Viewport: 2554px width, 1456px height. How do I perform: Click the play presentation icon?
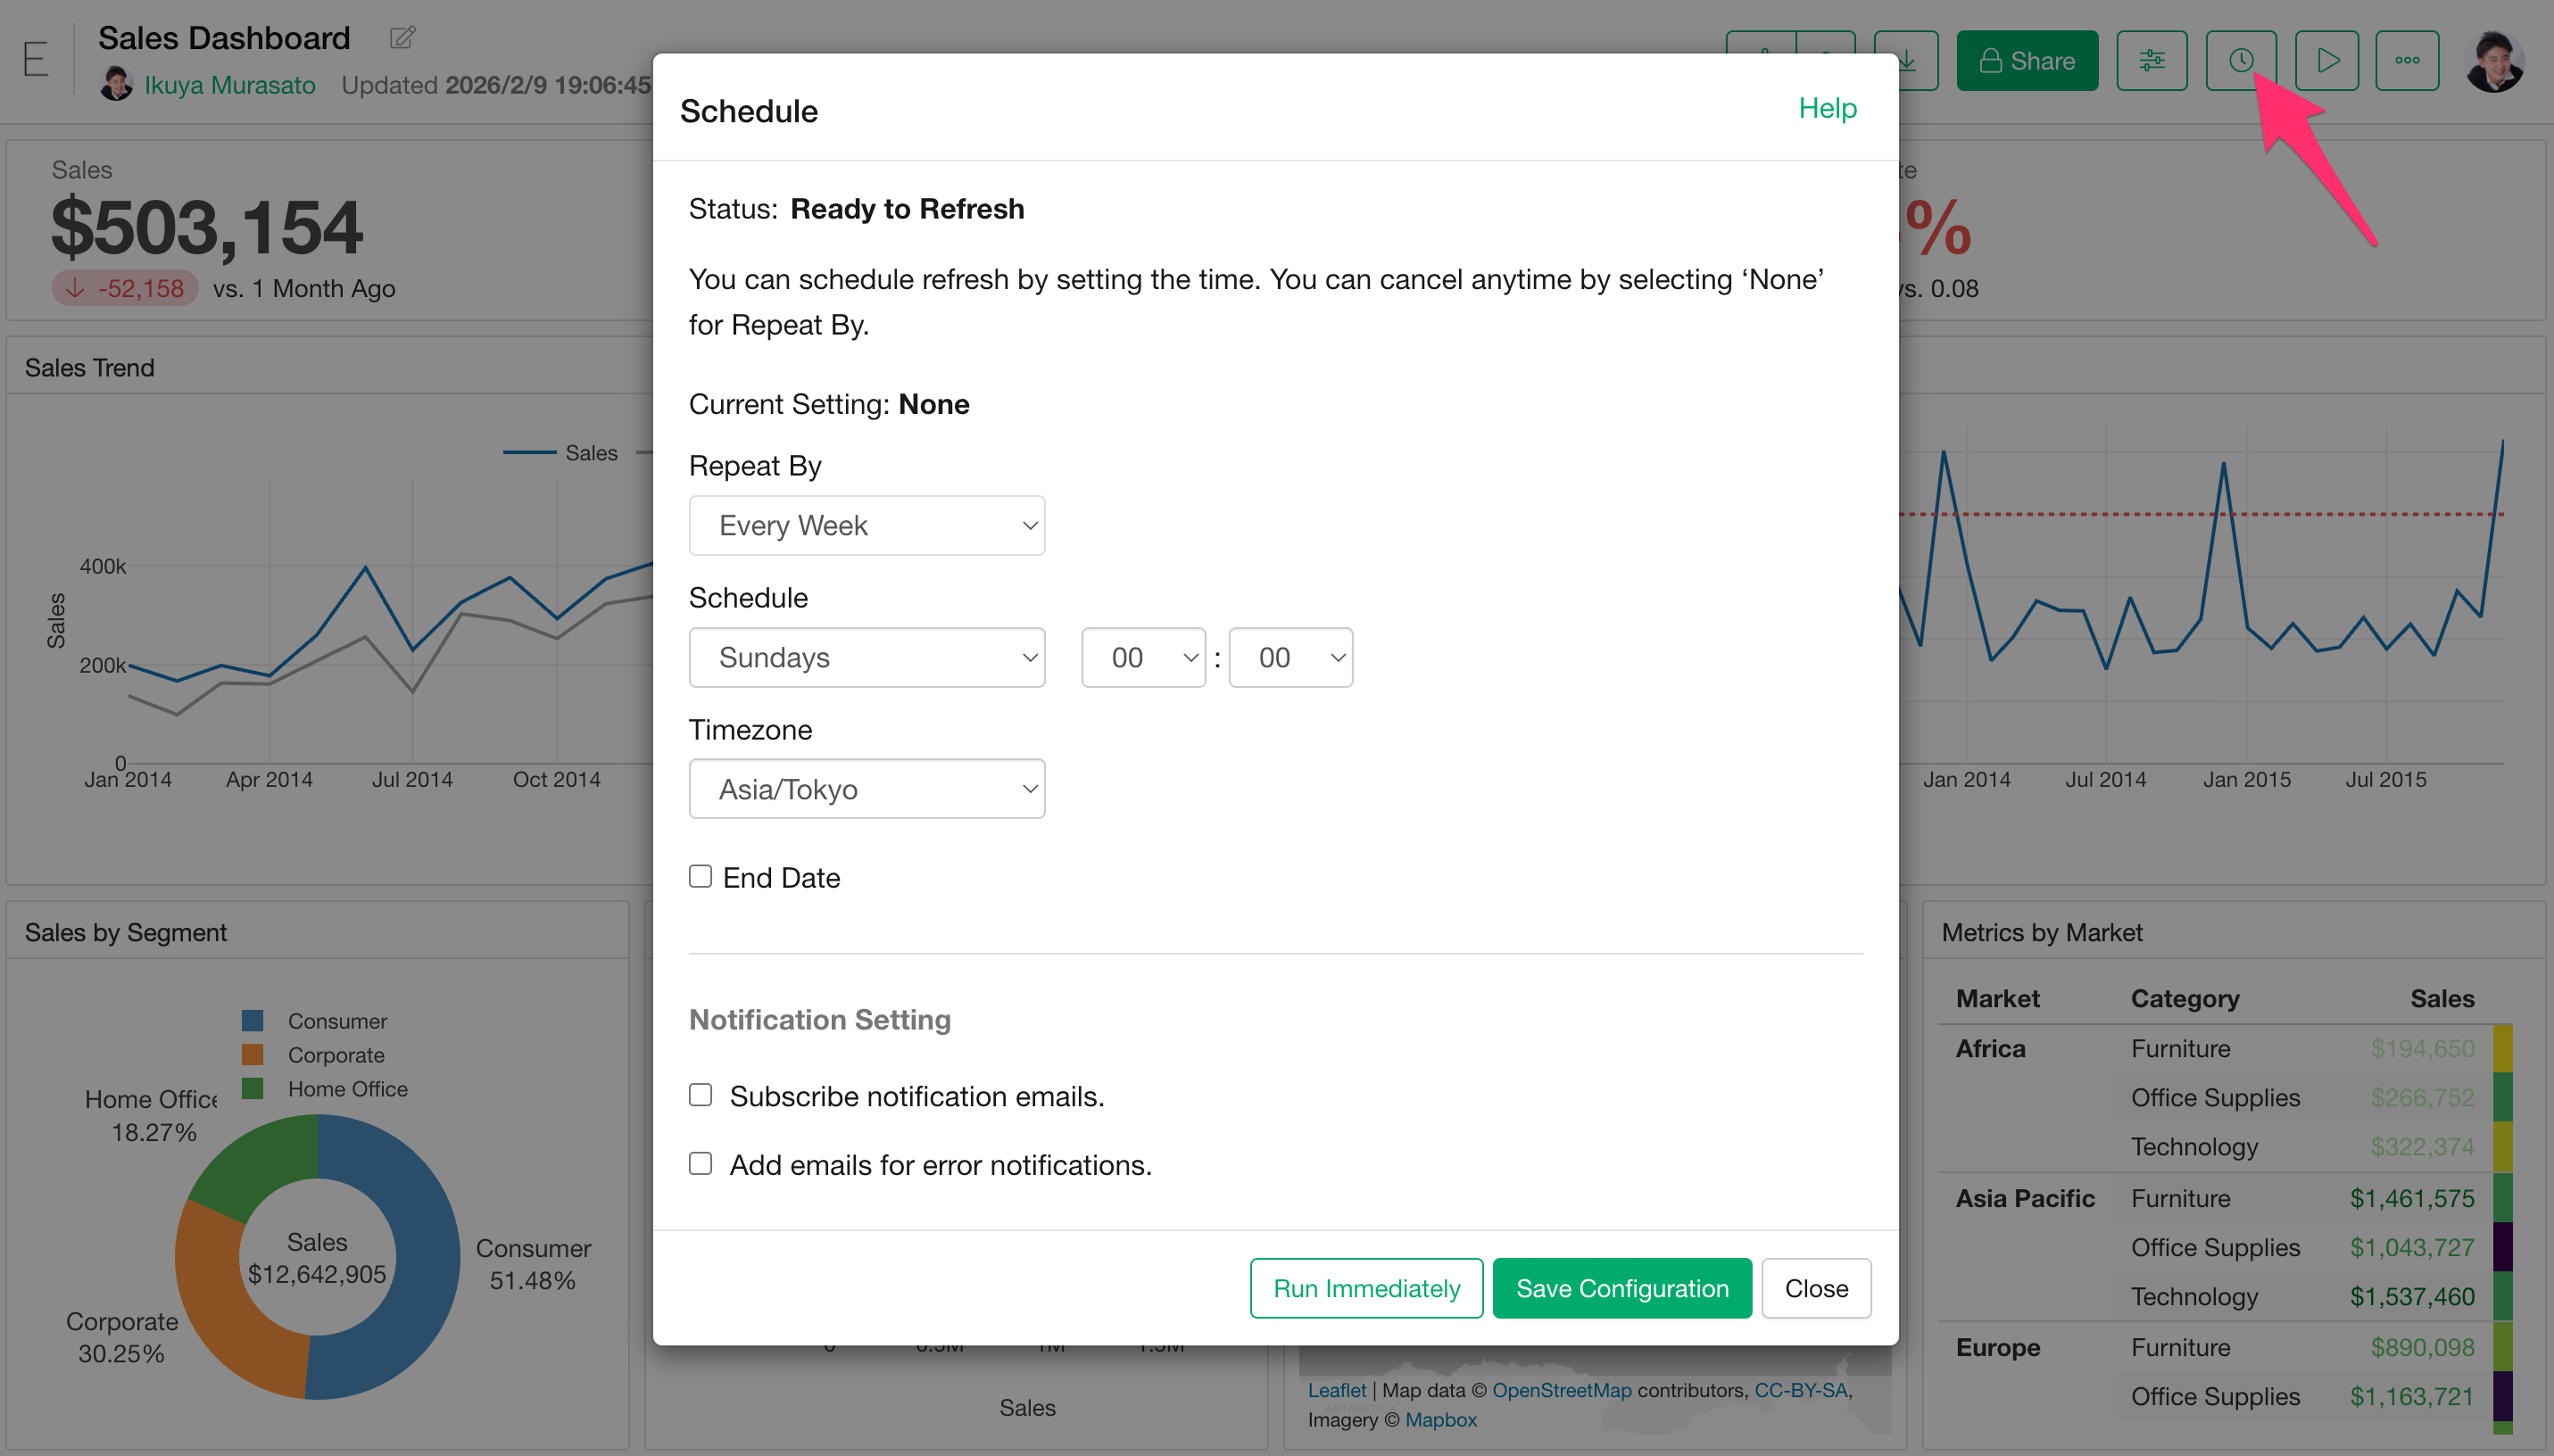2327,61
